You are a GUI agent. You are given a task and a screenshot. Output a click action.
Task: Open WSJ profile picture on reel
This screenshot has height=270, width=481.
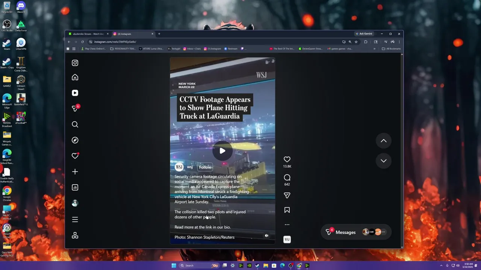[x=179, y=167]
